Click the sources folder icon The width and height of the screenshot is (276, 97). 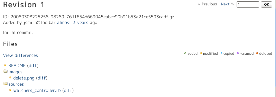(5, 84)
